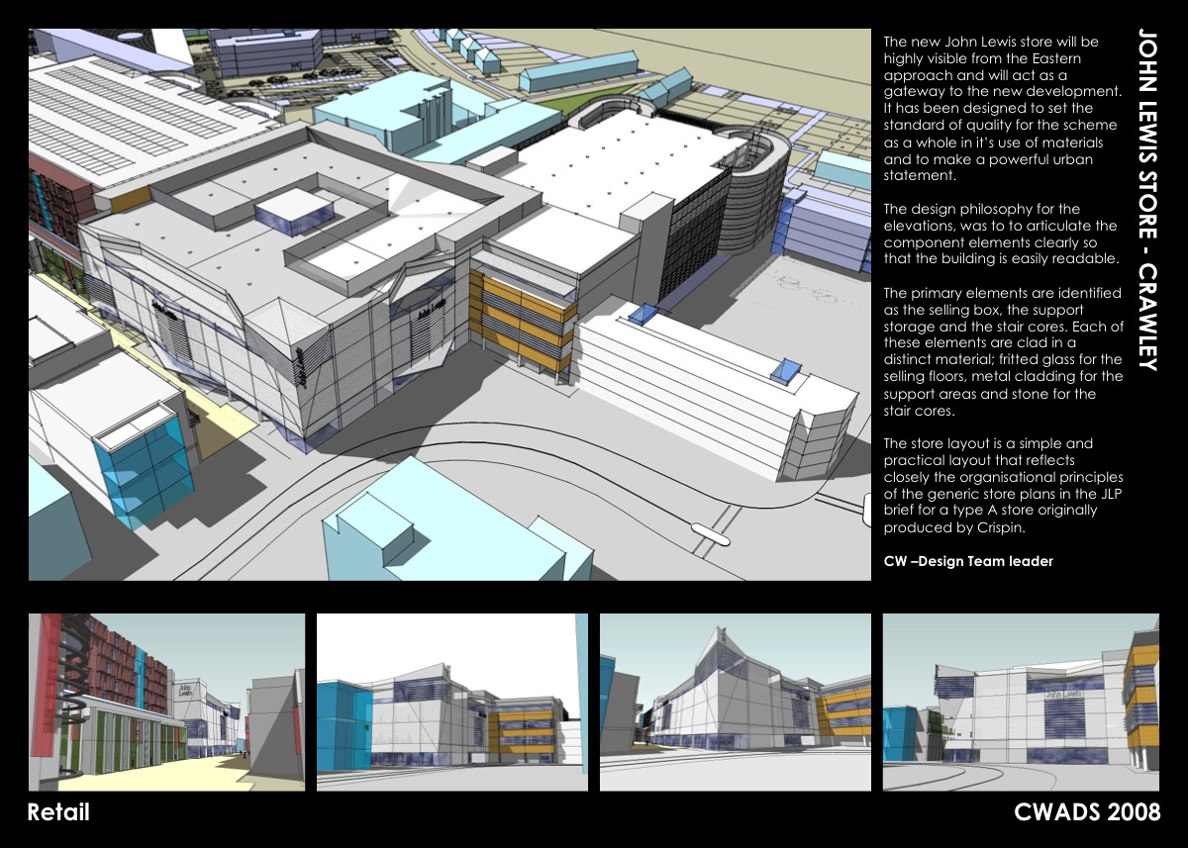The width and height of the screenshot is (1188, 848).
Task: Click the vertical title "JOHN LEWIS STORE - CRAWLEY"
Action: coord(1146,201)
